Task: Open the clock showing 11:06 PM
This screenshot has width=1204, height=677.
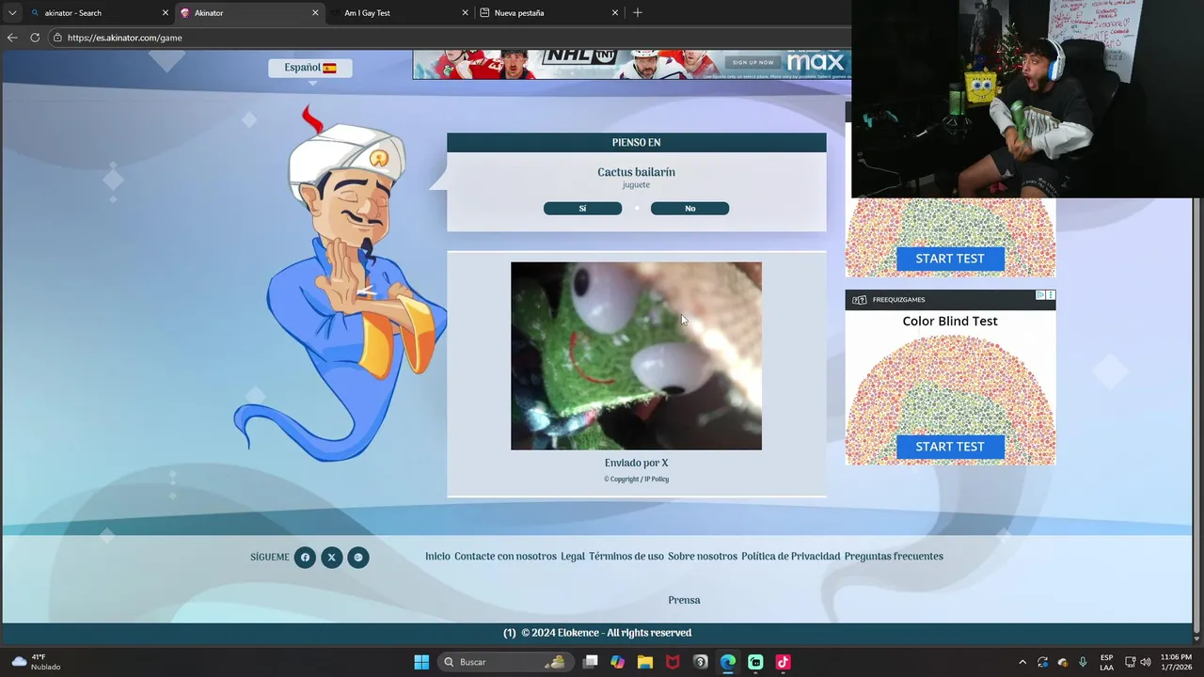Action: click(x=1176, y=662)
